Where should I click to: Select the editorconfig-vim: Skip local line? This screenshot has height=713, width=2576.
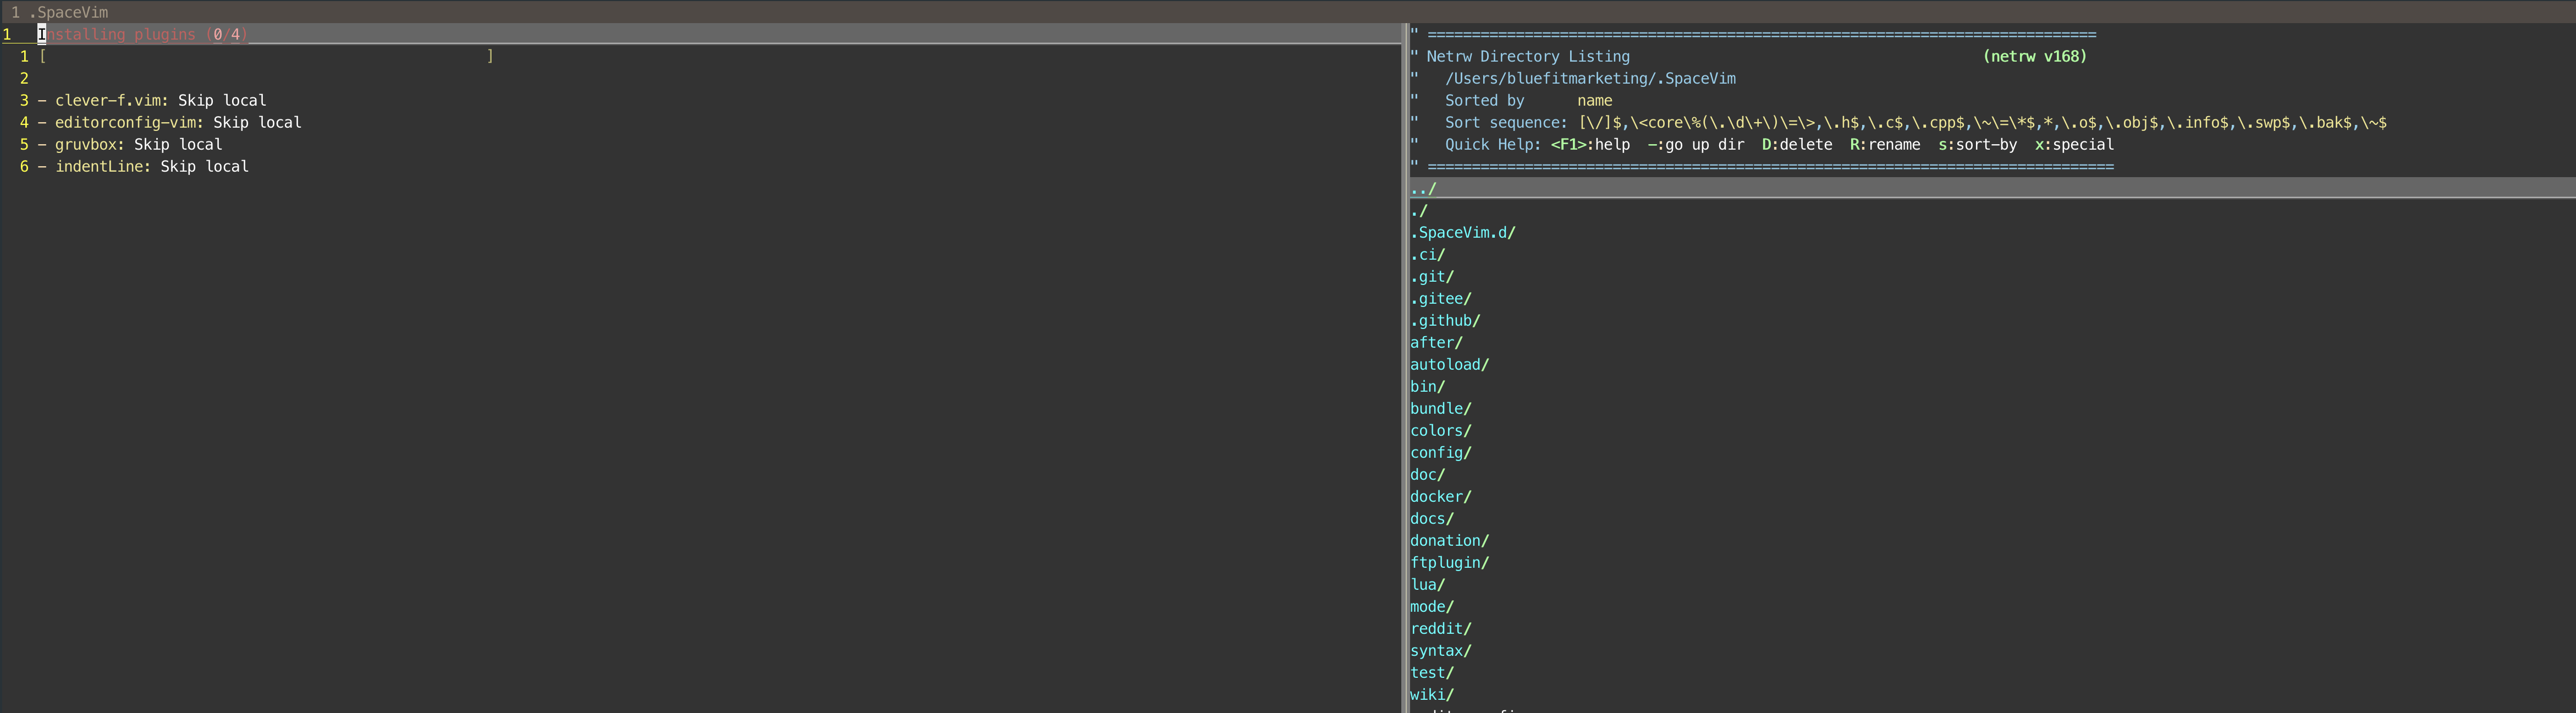[170, 122]
